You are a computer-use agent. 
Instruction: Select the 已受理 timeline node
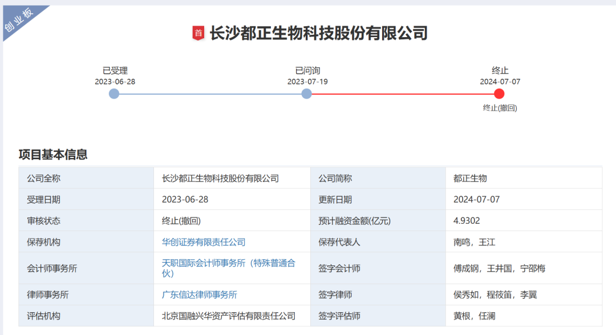point(114,94)
